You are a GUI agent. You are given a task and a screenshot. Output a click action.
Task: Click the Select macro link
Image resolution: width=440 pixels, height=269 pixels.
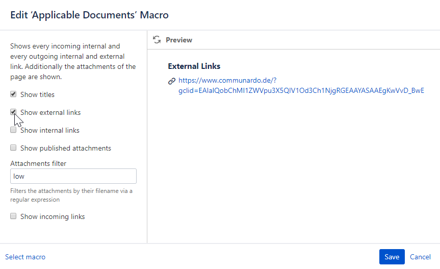25,257
